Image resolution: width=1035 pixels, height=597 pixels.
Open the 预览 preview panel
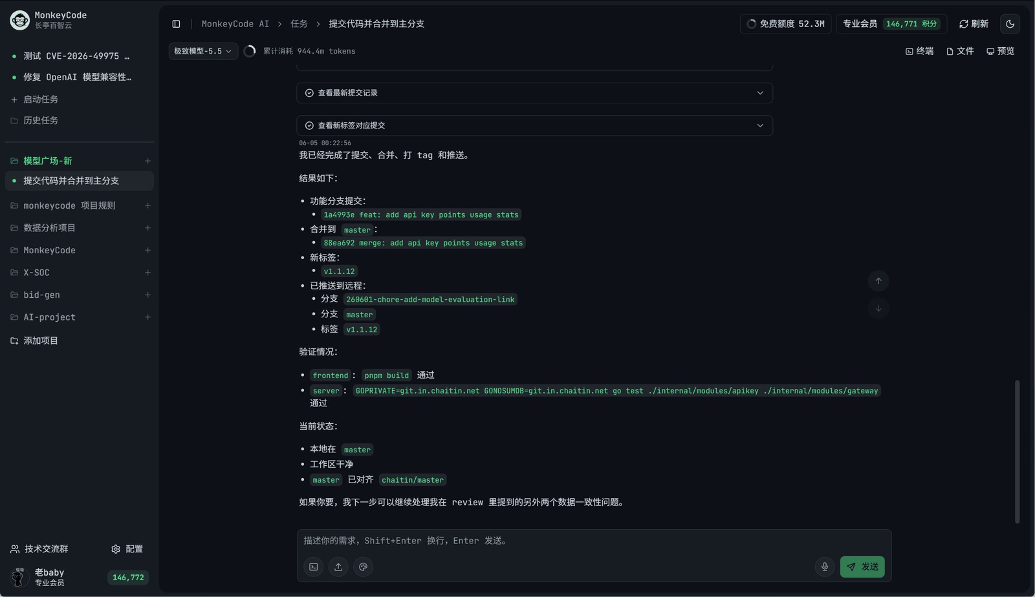point(1000,51)
